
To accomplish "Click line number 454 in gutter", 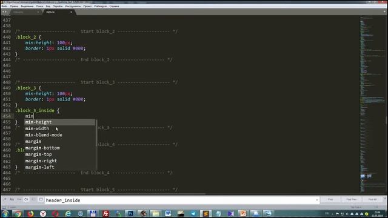I will pyautogui.click(x=7, y=116).
